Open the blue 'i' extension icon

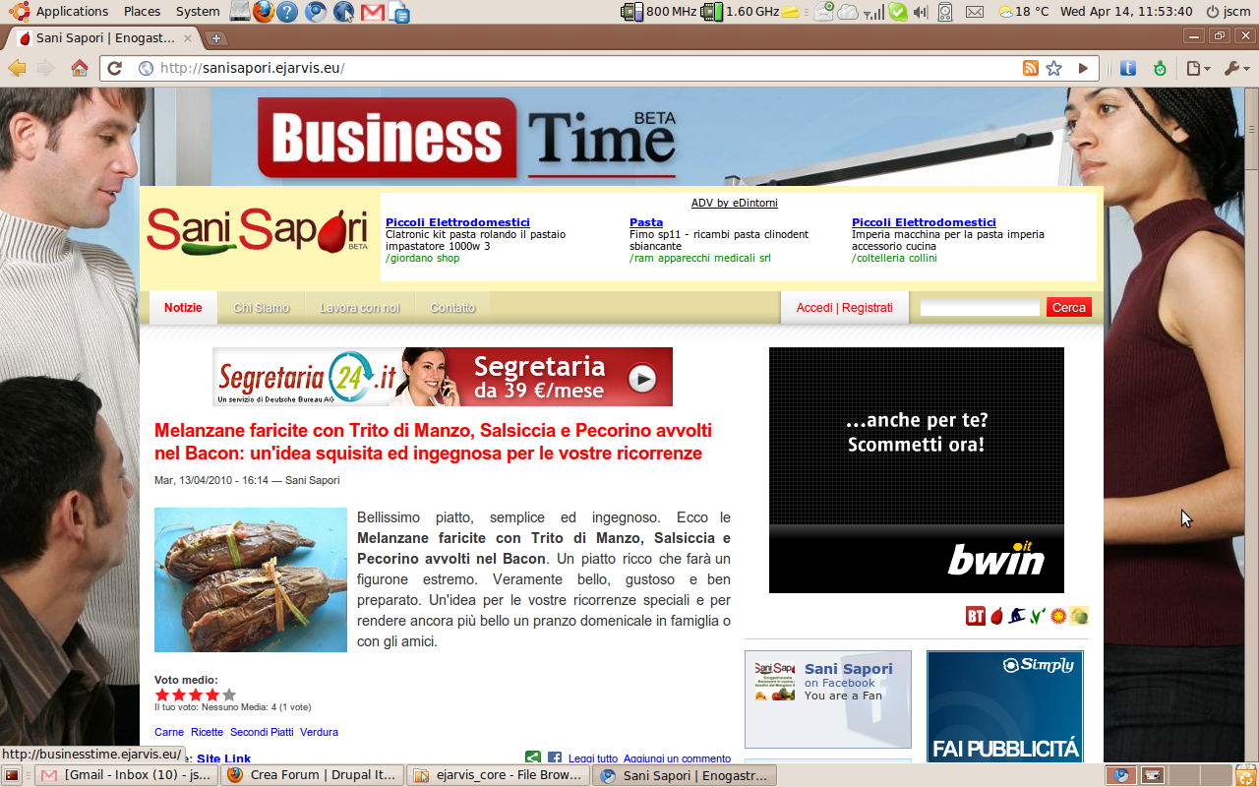1128,68
